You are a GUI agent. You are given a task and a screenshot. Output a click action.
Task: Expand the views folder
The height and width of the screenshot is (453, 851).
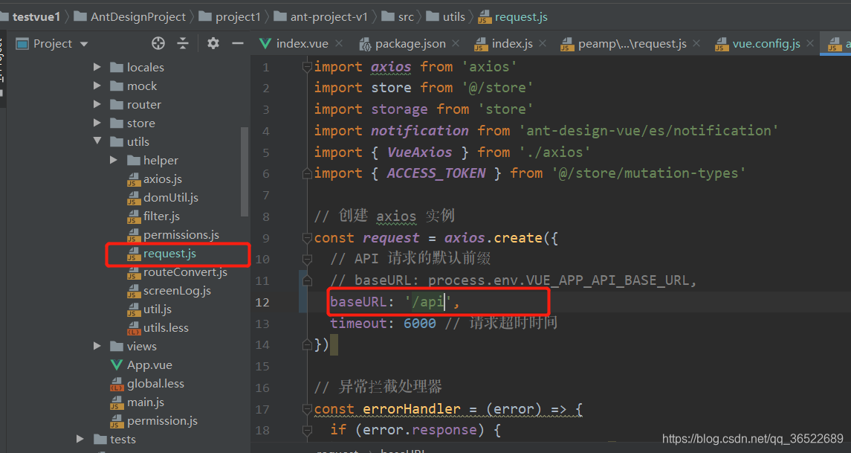(97, 346)
